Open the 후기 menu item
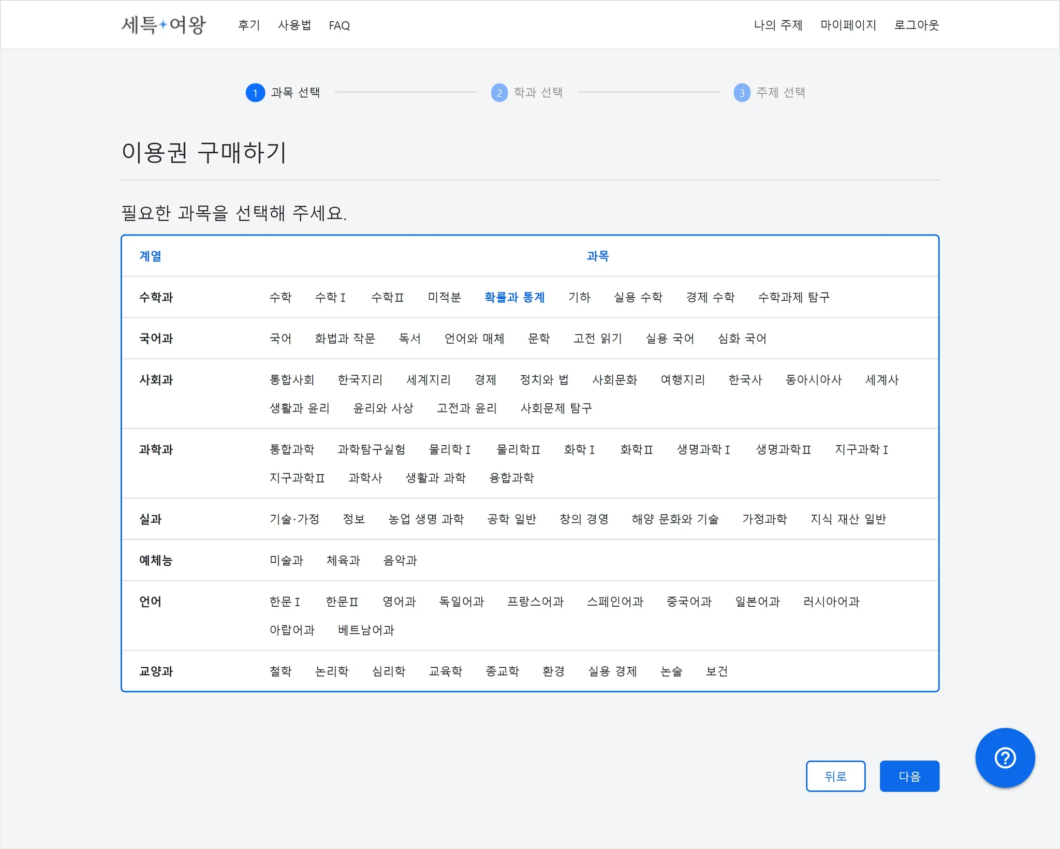 coord(248,25)
